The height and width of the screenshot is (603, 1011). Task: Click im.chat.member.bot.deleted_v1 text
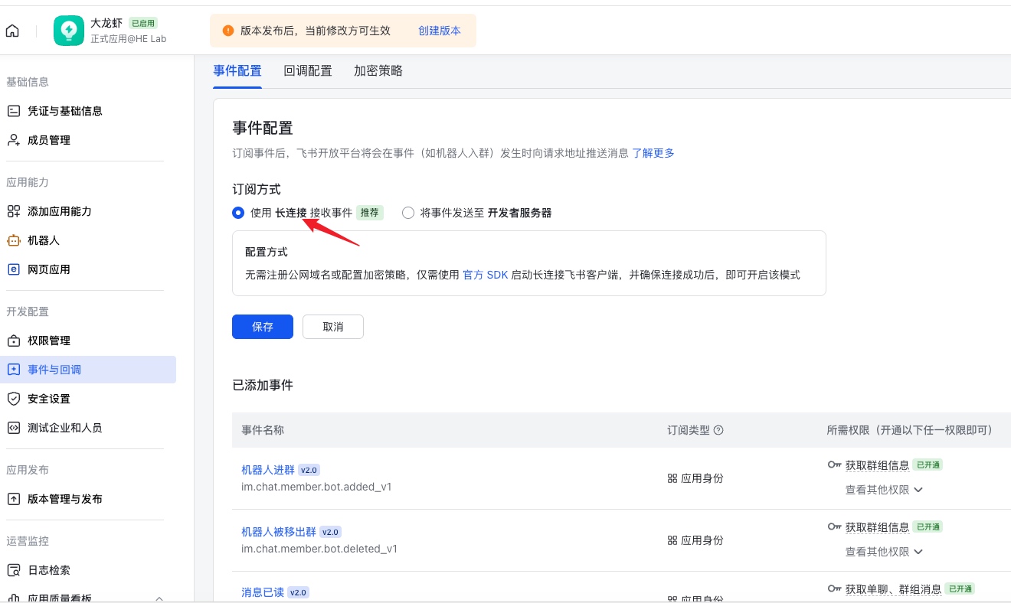319,549
